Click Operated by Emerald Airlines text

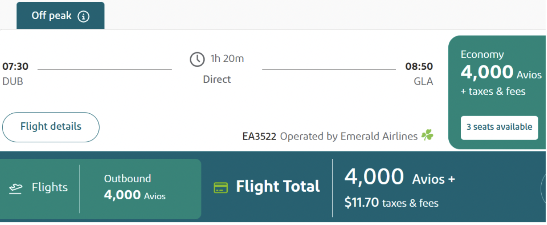click(x=349, y=137)
